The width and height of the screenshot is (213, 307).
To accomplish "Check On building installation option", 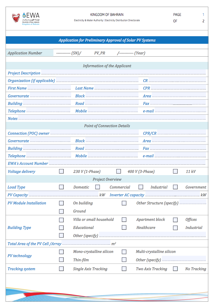I will click(61, 203).
